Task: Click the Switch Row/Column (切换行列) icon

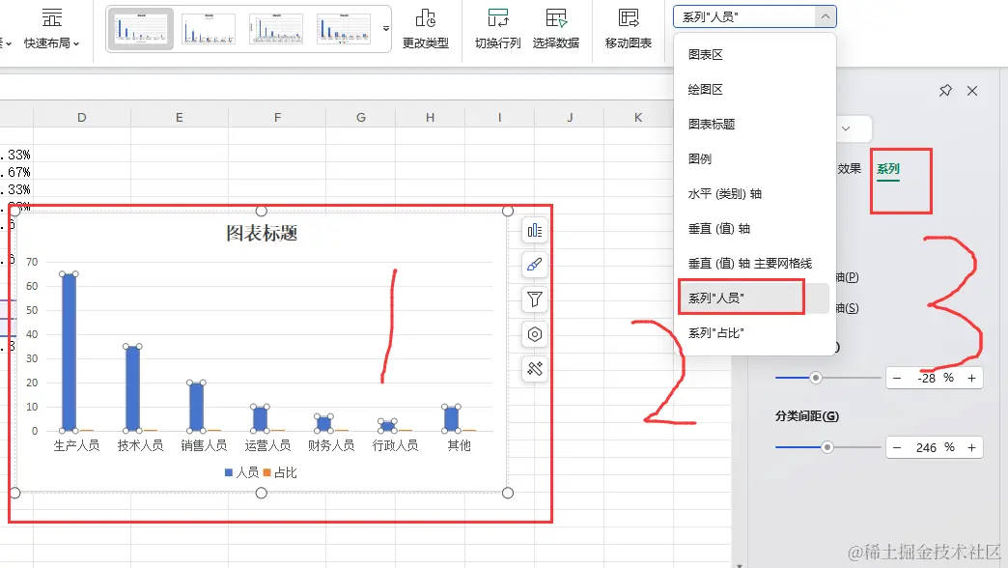Action: pos(497,18)
